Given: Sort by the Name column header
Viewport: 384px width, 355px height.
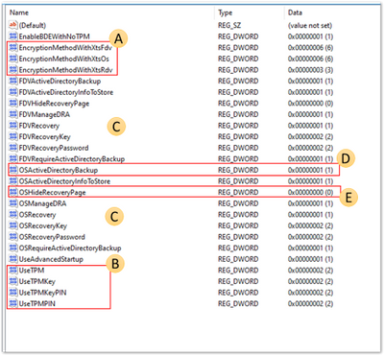Looking at the screenshot, I should tap(19, 12).
